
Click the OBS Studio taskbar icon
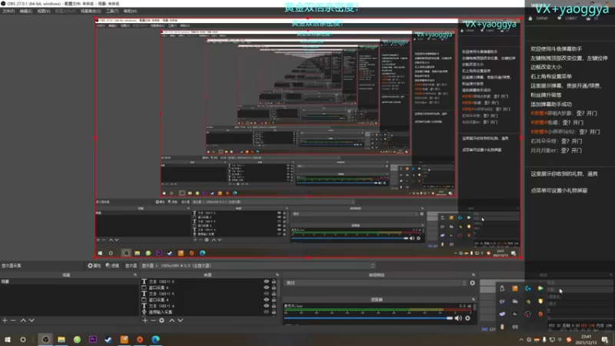(x=45, y=339)
